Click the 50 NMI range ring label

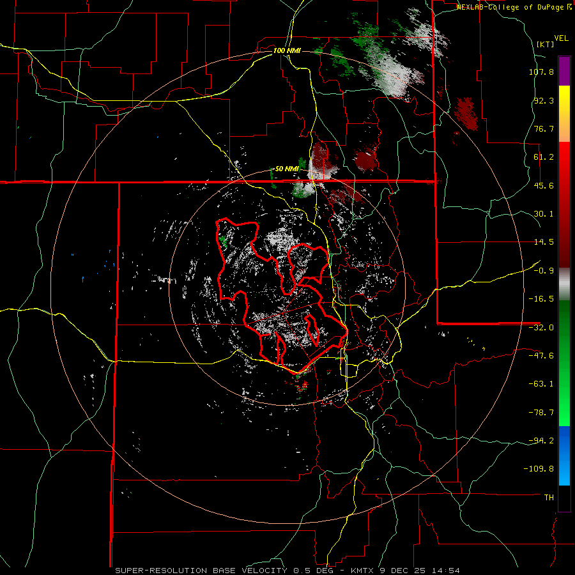pos(287,169)
